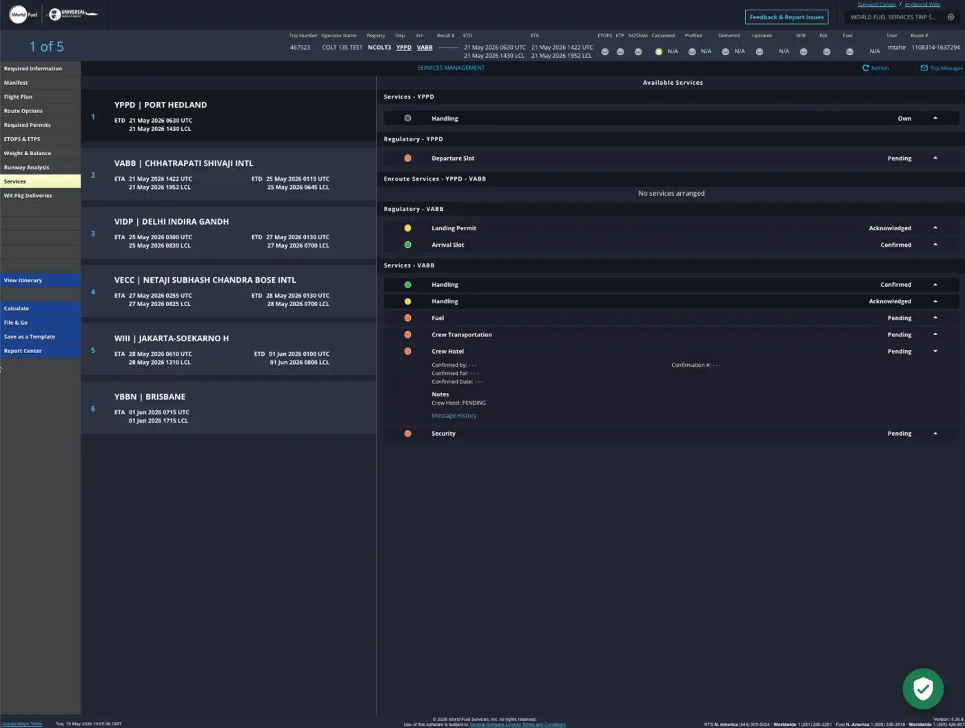This screenshot has width=965, height=728.
Task: Expand the YPPD Handling Own row
Action: pyautogui.click(x=935, y=119)
